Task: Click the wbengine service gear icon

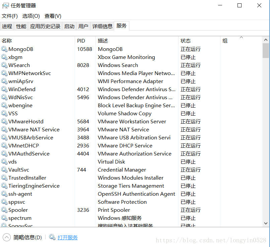Action: (x=4, y=105)
